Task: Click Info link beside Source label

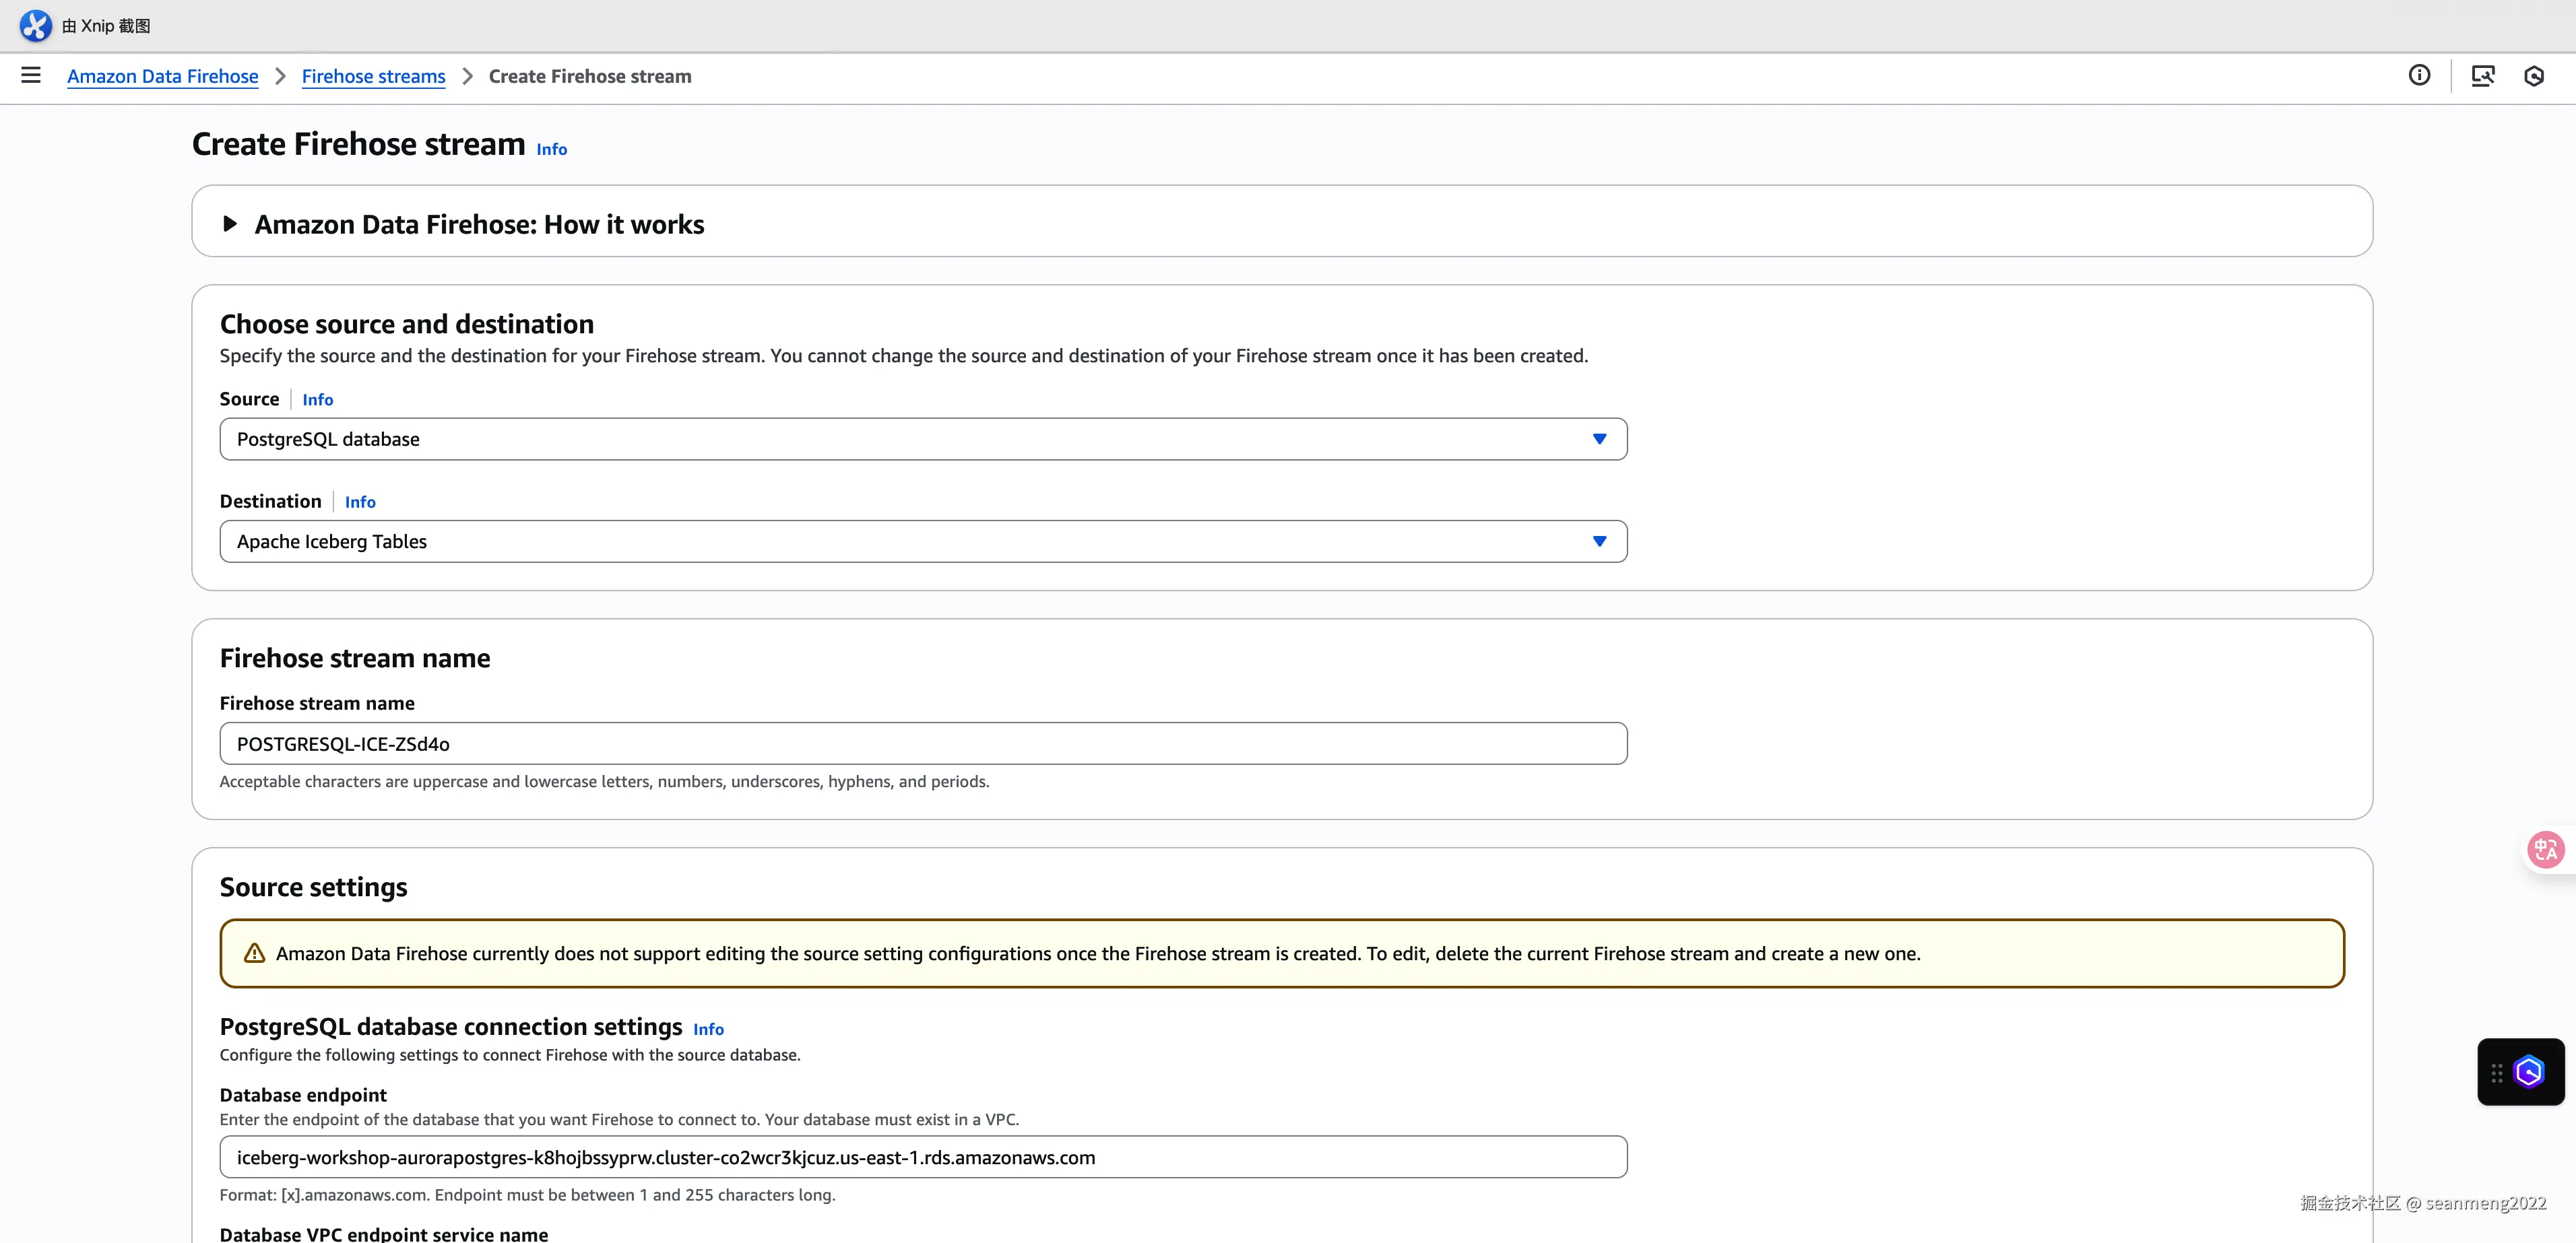Action: tap(317, 400)
